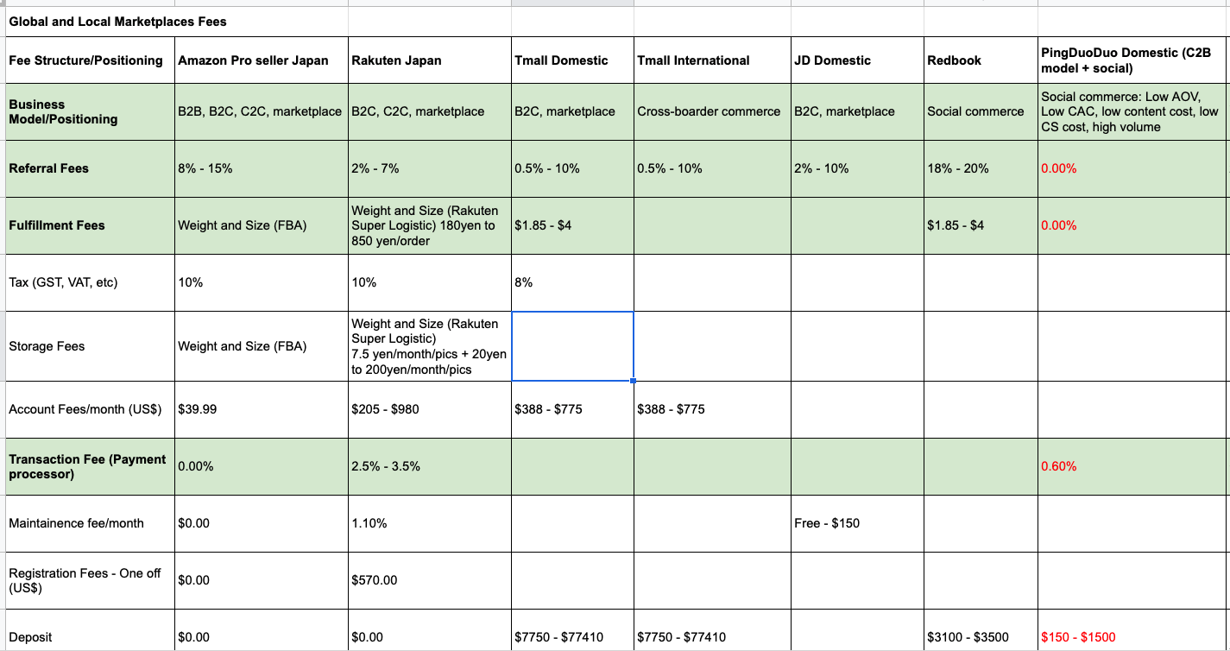Select the 7.5 yen/month/pics Rakuten storage cell

tap(430, 346)
